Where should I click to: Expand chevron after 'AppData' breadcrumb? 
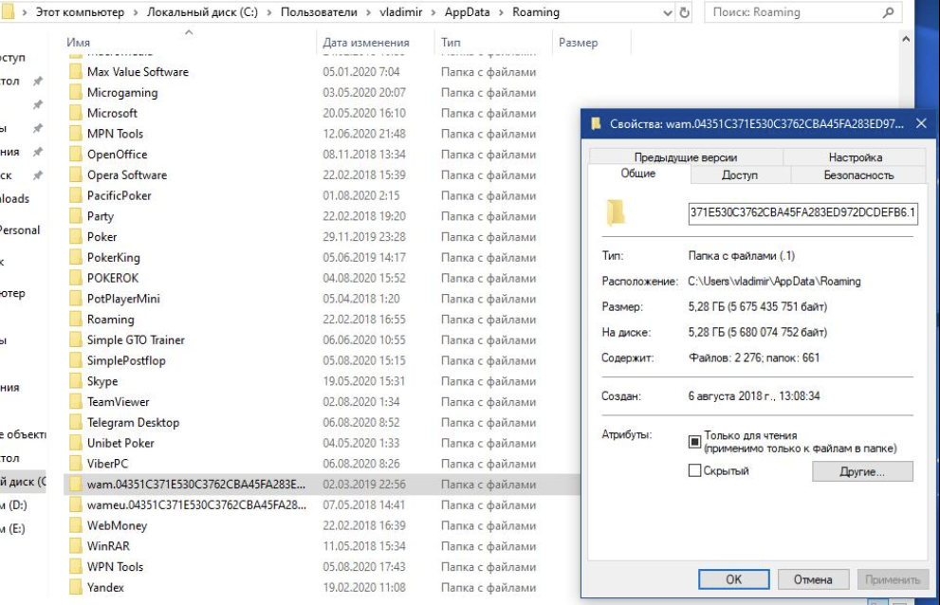(501, 12)
